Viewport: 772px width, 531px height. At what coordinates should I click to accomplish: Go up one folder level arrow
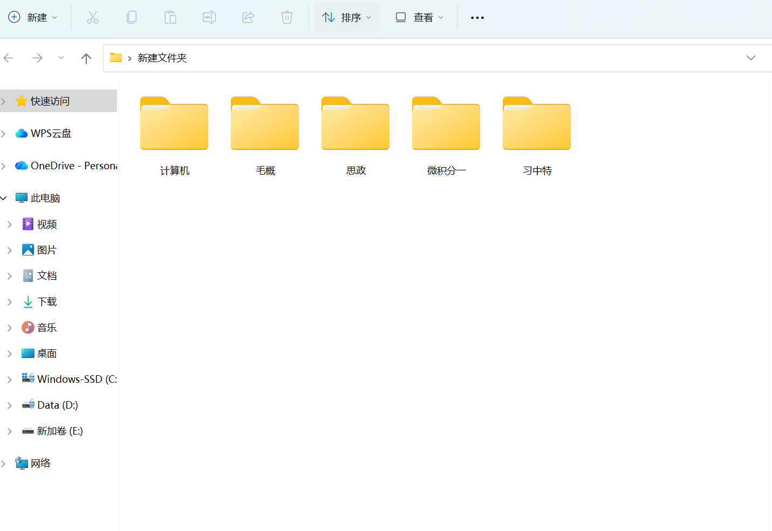86,58
